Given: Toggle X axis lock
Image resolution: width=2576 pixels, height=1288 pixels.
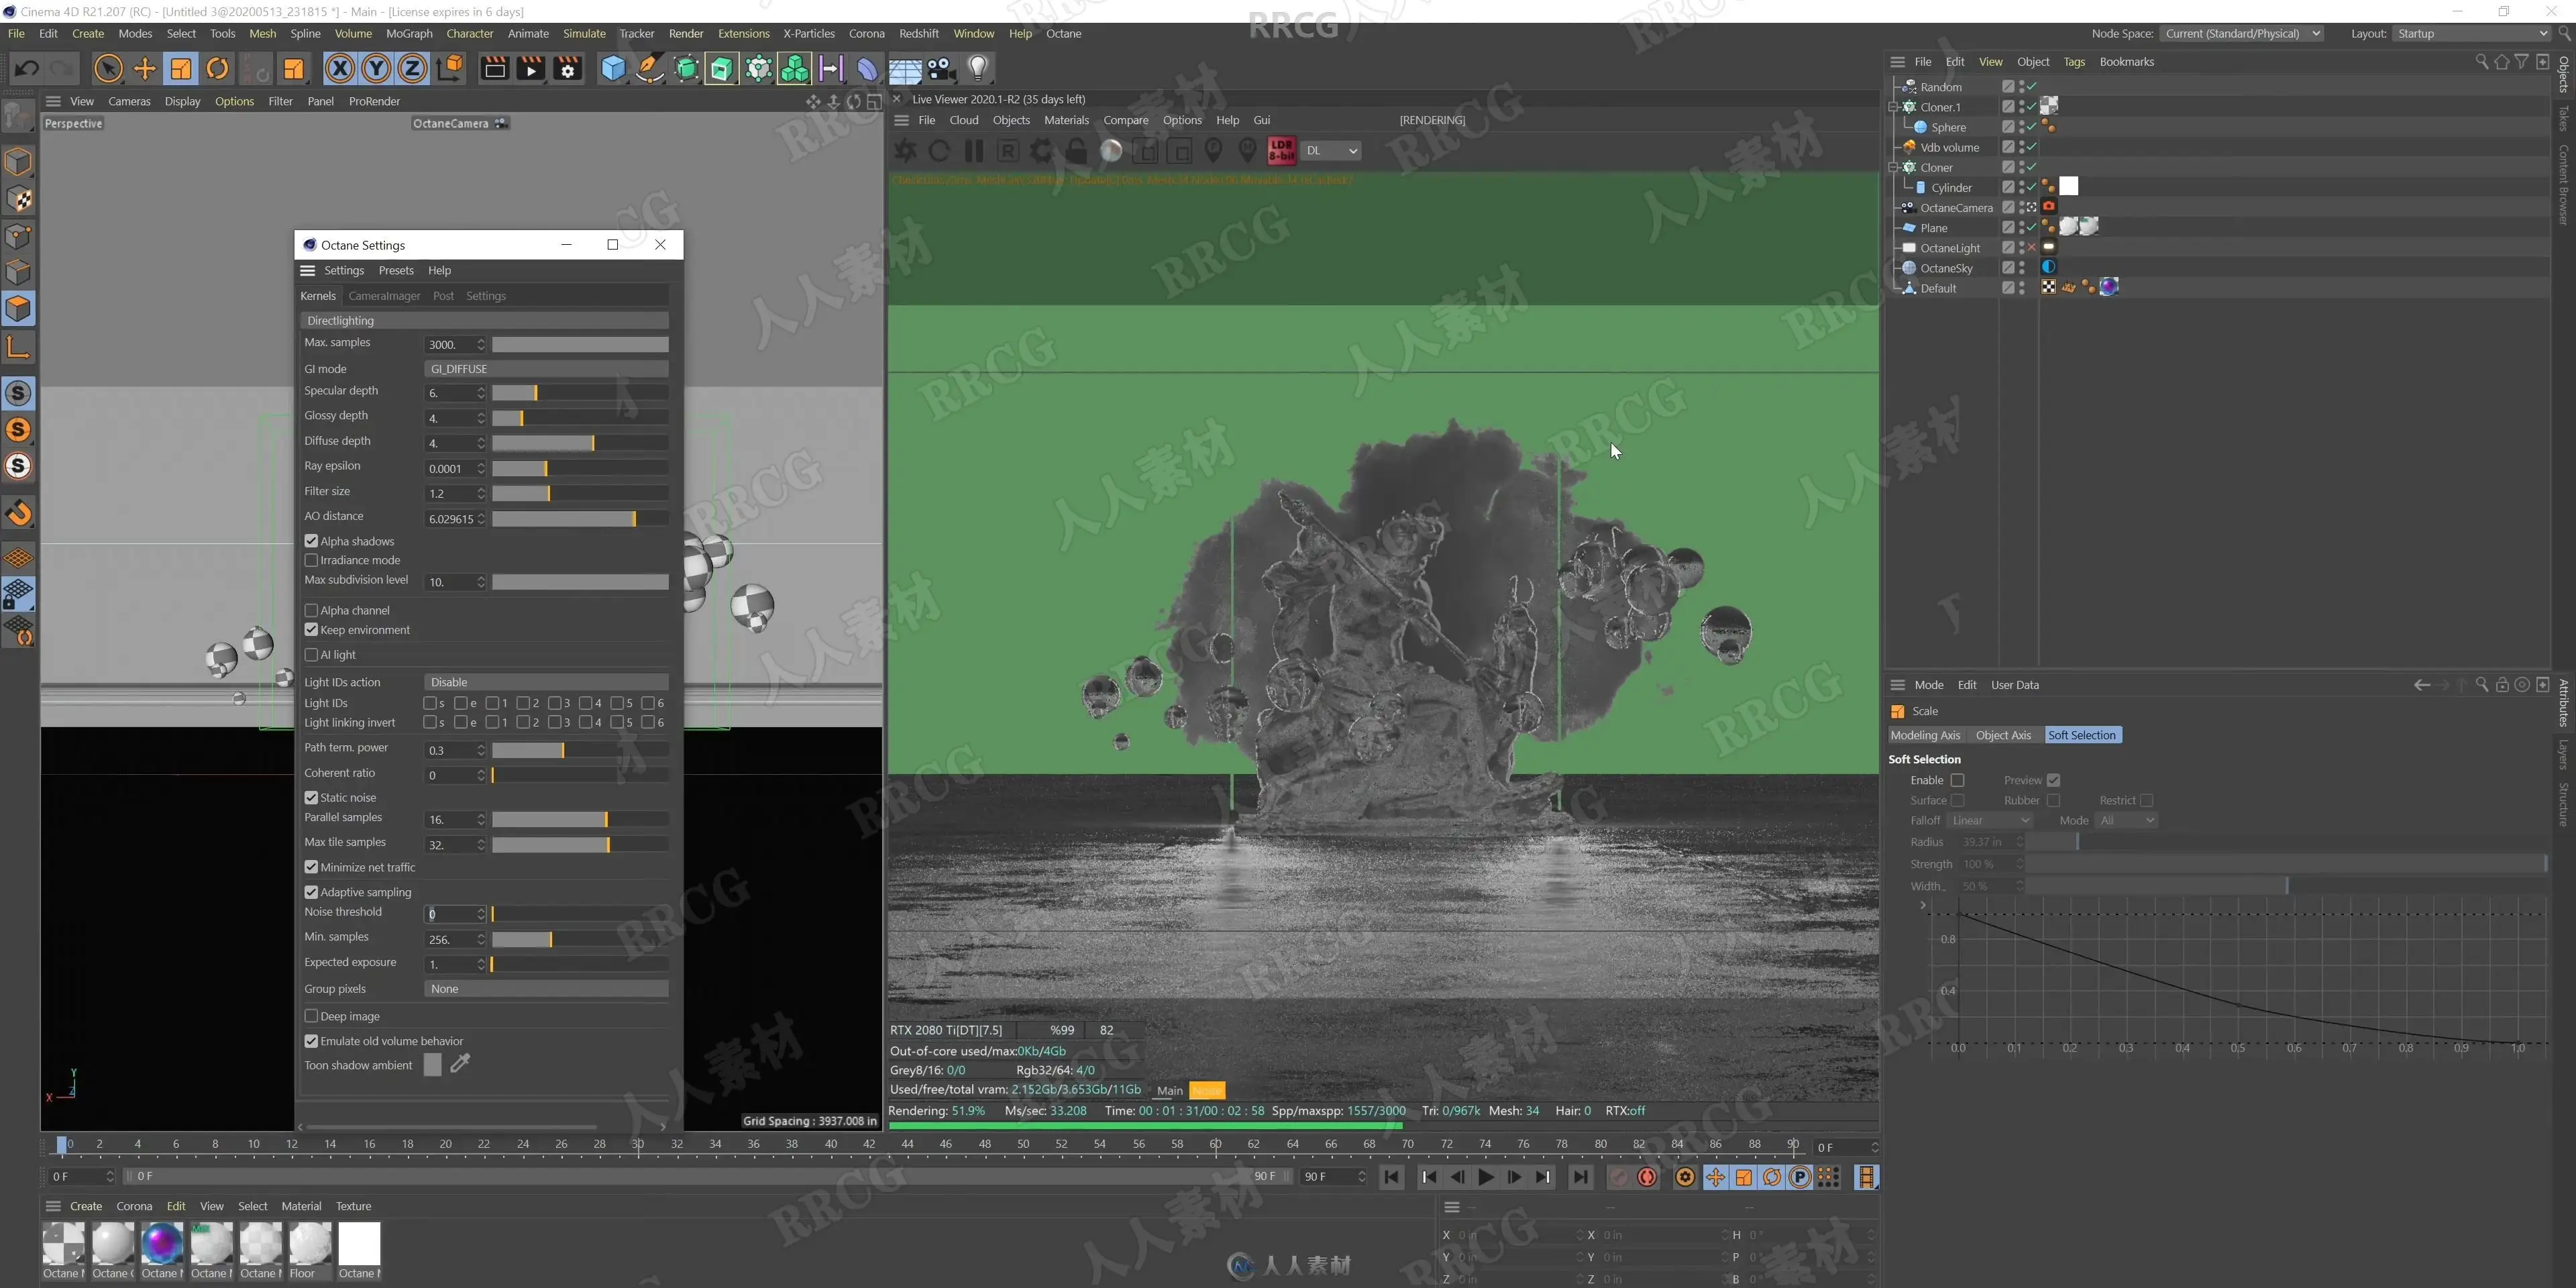Looking at the screenshot, I should tap(340, 69).
